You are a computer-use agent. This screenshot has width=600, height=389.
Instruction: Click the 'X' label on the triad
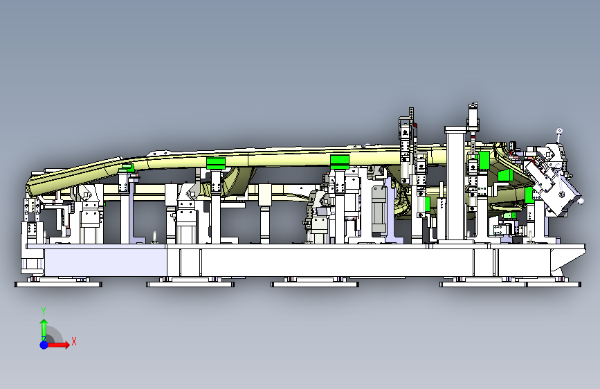(x=74, y=341)
